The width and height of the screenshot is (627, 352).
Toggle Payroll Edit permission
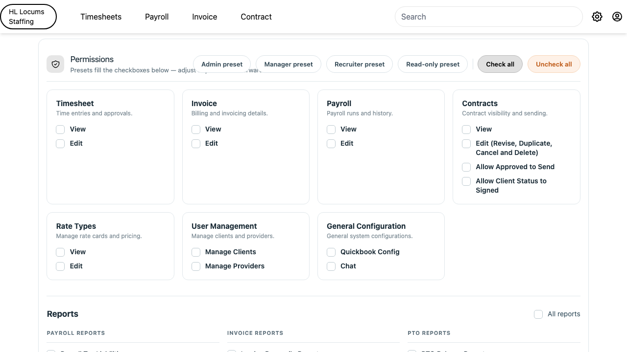(331, 144)
